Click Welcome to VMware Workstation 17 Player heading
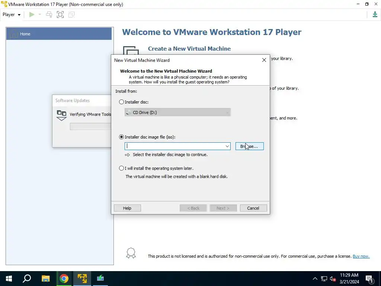The height and width of the screenshot is (286, 381). [212, 32]
